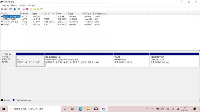The width and height of the screenshot is (200, 112).
Task: Click the folder with green arrow icon
Action: (x=34, y=9)
